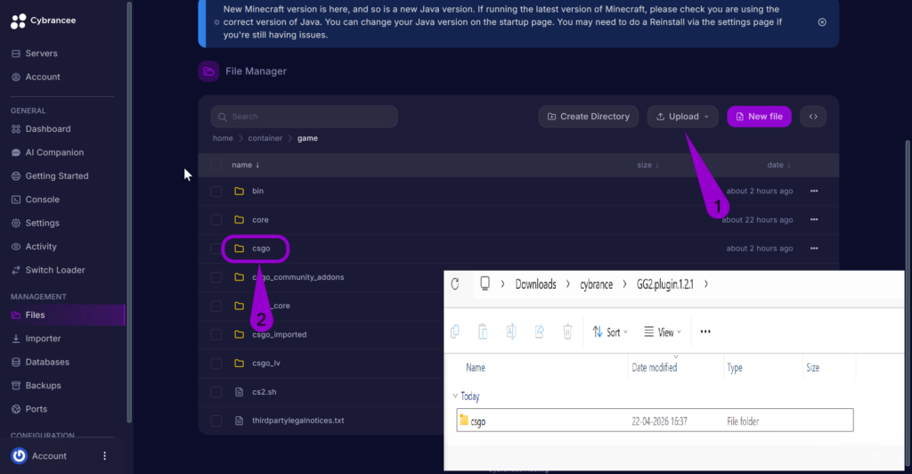The height and width of the screenshot is (474, 912).
Task: Check the core folder checkbox
Action: point(216,220)
